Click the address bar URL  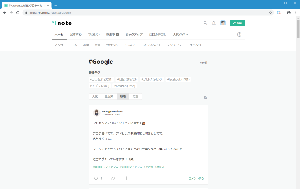pyautogui.click(x=50, y=13)
